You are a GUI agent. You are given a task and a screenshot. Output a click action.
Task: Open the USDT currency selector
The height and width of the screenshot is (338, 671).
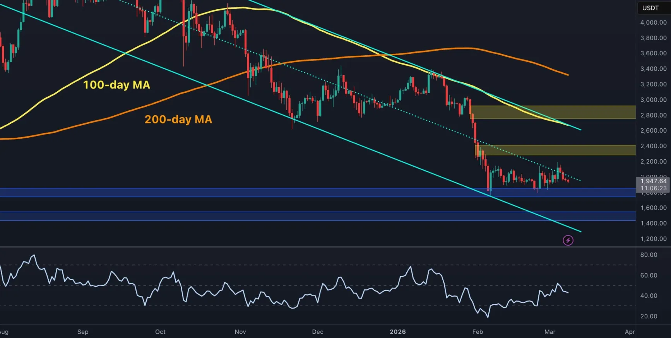click(x=650, y=8)
